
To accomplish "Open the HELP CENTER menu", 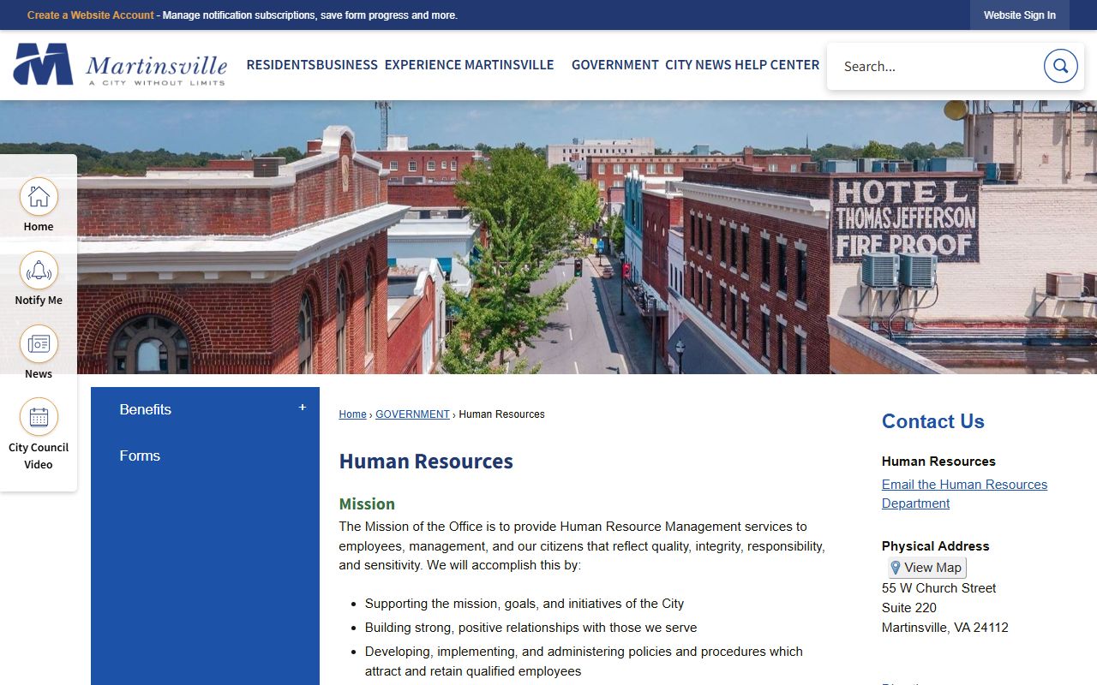I will (777, 65).
